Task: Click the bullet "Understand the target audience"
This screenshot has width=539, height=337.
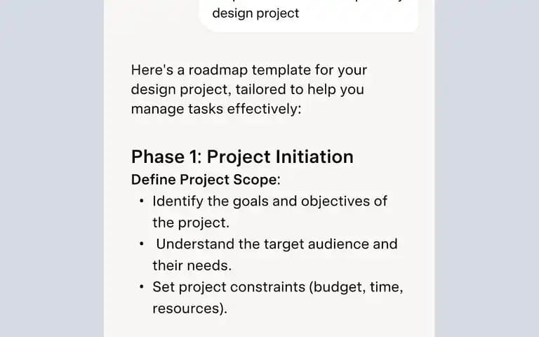Action: 277,244
